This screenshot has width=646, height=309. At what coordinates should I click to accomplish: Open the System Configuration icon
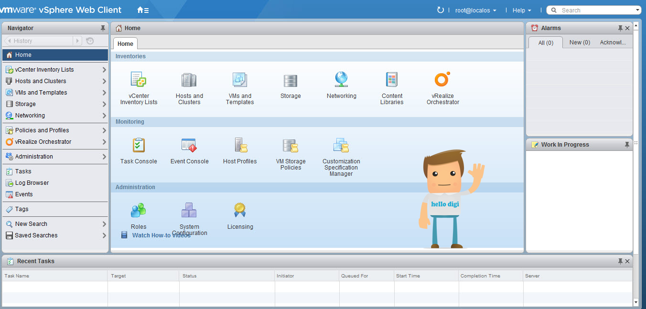tap(189, 211)
